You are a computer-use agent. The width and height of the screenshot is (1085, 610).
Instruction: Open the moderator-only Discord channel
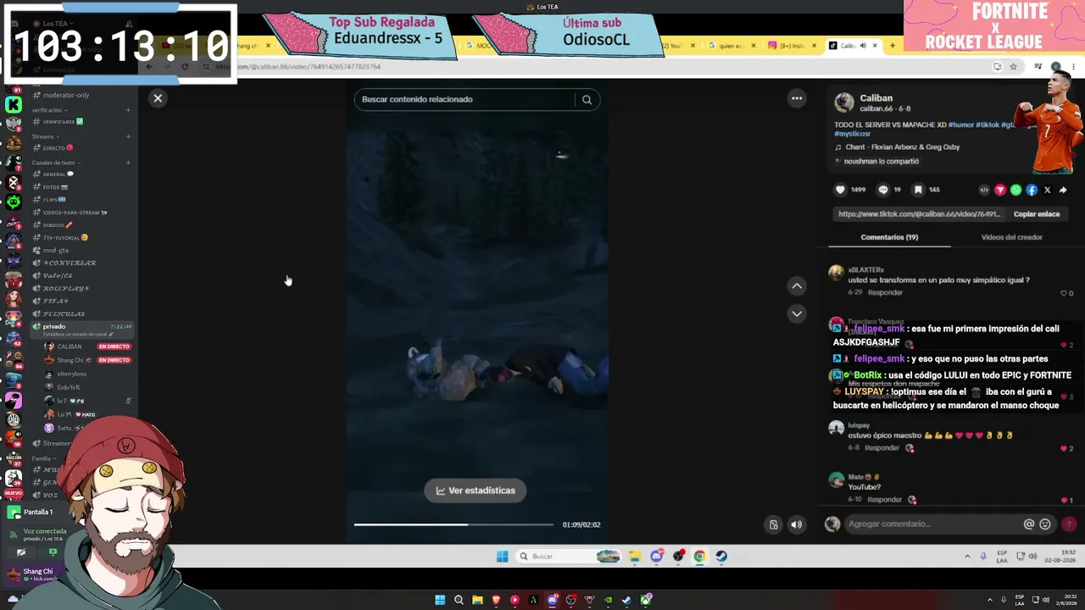[65, 95]
